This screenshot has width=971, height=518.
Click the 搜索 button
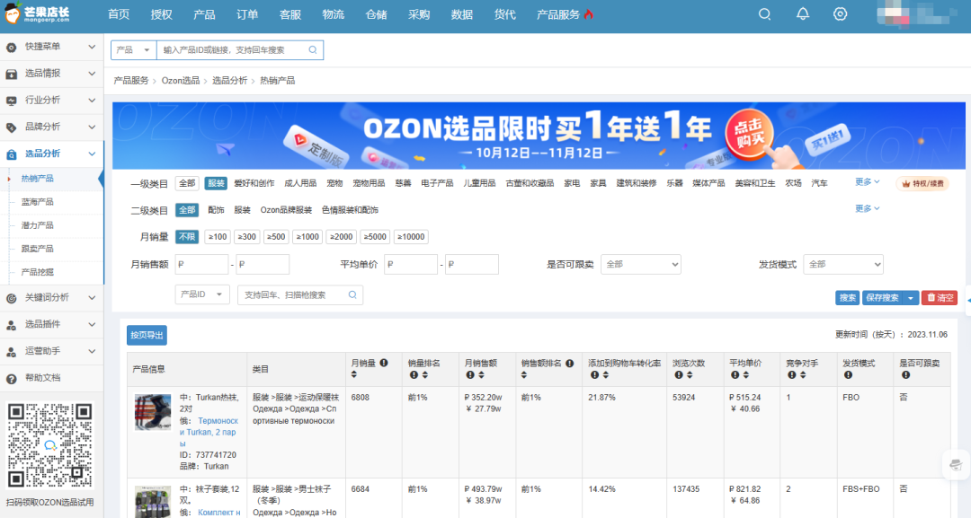[847, 298]
